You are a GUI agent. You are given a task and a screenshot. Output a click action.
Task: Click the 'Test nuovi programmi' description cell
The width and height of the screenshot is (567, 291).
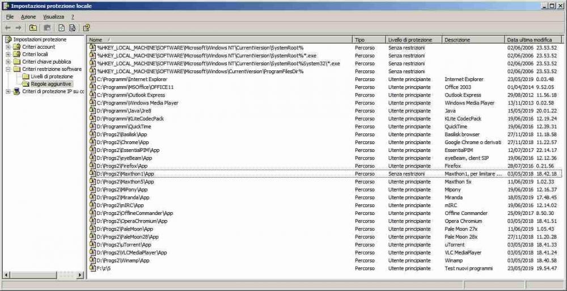[x=469, y=268]
